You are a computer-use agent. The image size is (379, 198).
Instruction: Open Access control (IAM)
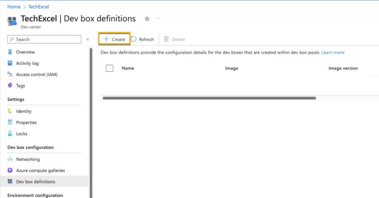(x=37, y=75)
